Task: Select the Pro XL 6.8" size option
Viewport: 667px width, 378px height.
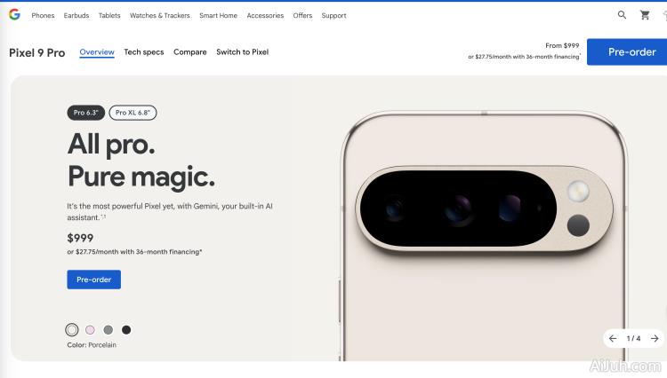Action: point(133,113)
